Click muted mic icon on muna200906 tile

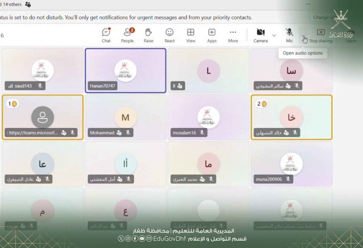289,179
